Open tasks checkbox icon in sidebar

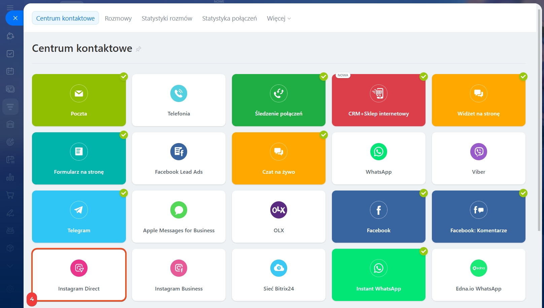[10, 54]
